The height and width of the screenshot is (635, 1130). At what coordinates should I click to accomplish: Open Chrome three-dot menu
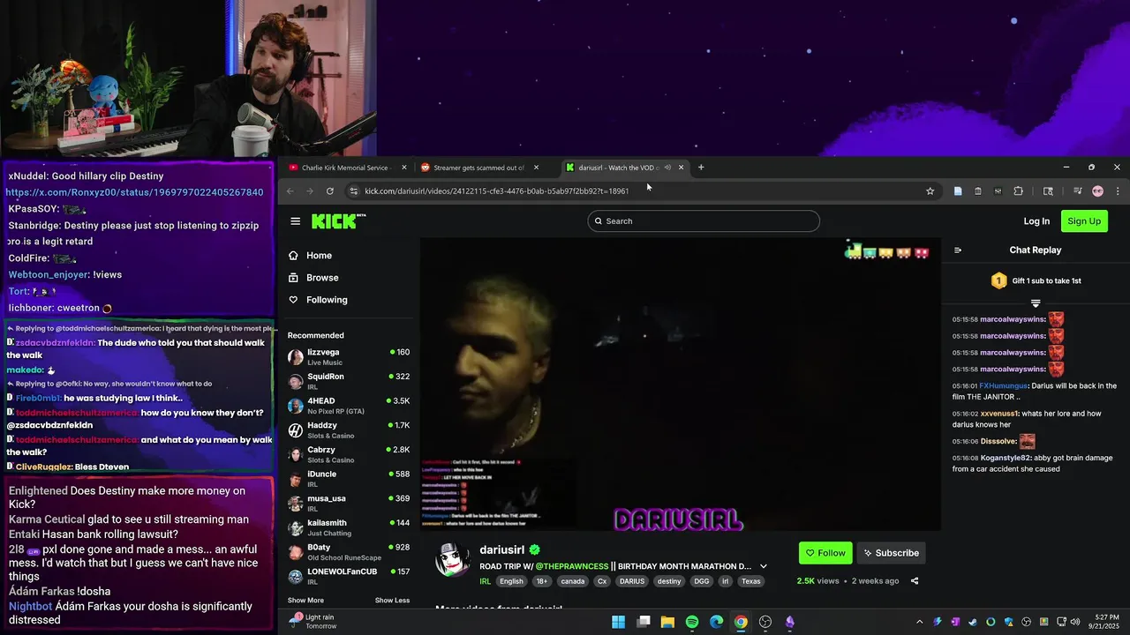coord(1117,191)
